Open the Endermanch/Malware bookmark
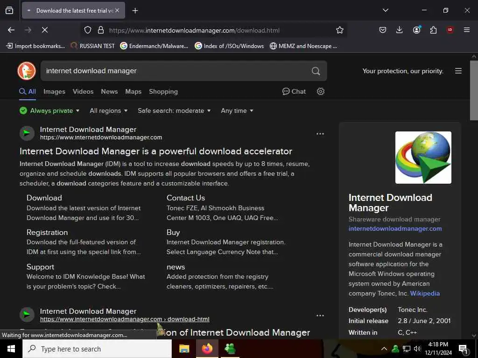 pyautogui.click(x=154, y=46)
